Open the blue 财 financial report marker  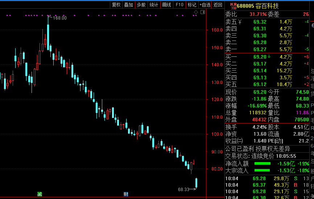(x=126, y=194)
